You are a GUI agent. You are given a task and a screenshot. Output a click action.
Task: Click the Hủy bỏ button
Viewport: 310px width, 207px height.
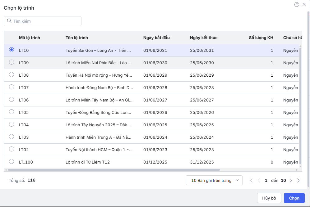269,198
